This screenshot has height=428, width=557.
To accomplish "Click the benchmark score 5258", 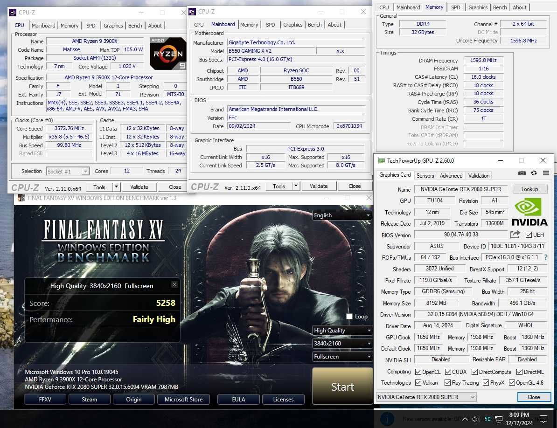I will (x=166, y=303).
